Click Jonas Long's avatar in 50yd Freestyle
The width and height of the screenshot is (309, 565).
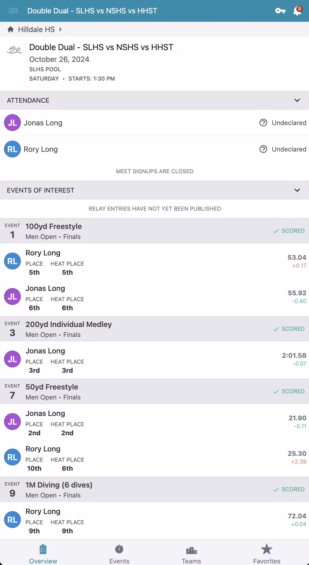pos(12,422)
